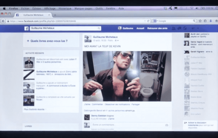
Task: Reload the page with refresh icon
Action: coord(148,21)
